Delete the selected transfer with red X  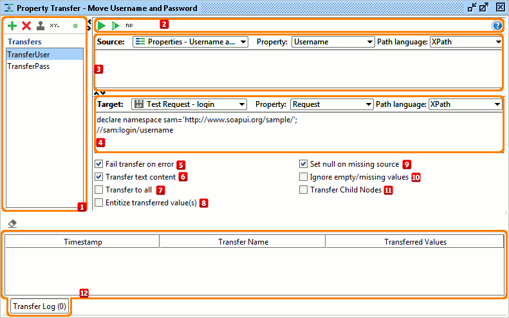[x=26, y=26]
